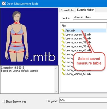107x109 pixels.
Task: Click the File name input field
Action: [x=83, y=100]
